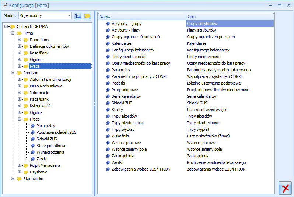Expand the Pulpit Menadżera node
Image resolution: width=294 pixels, height=197 pixels.
(19, 165)
